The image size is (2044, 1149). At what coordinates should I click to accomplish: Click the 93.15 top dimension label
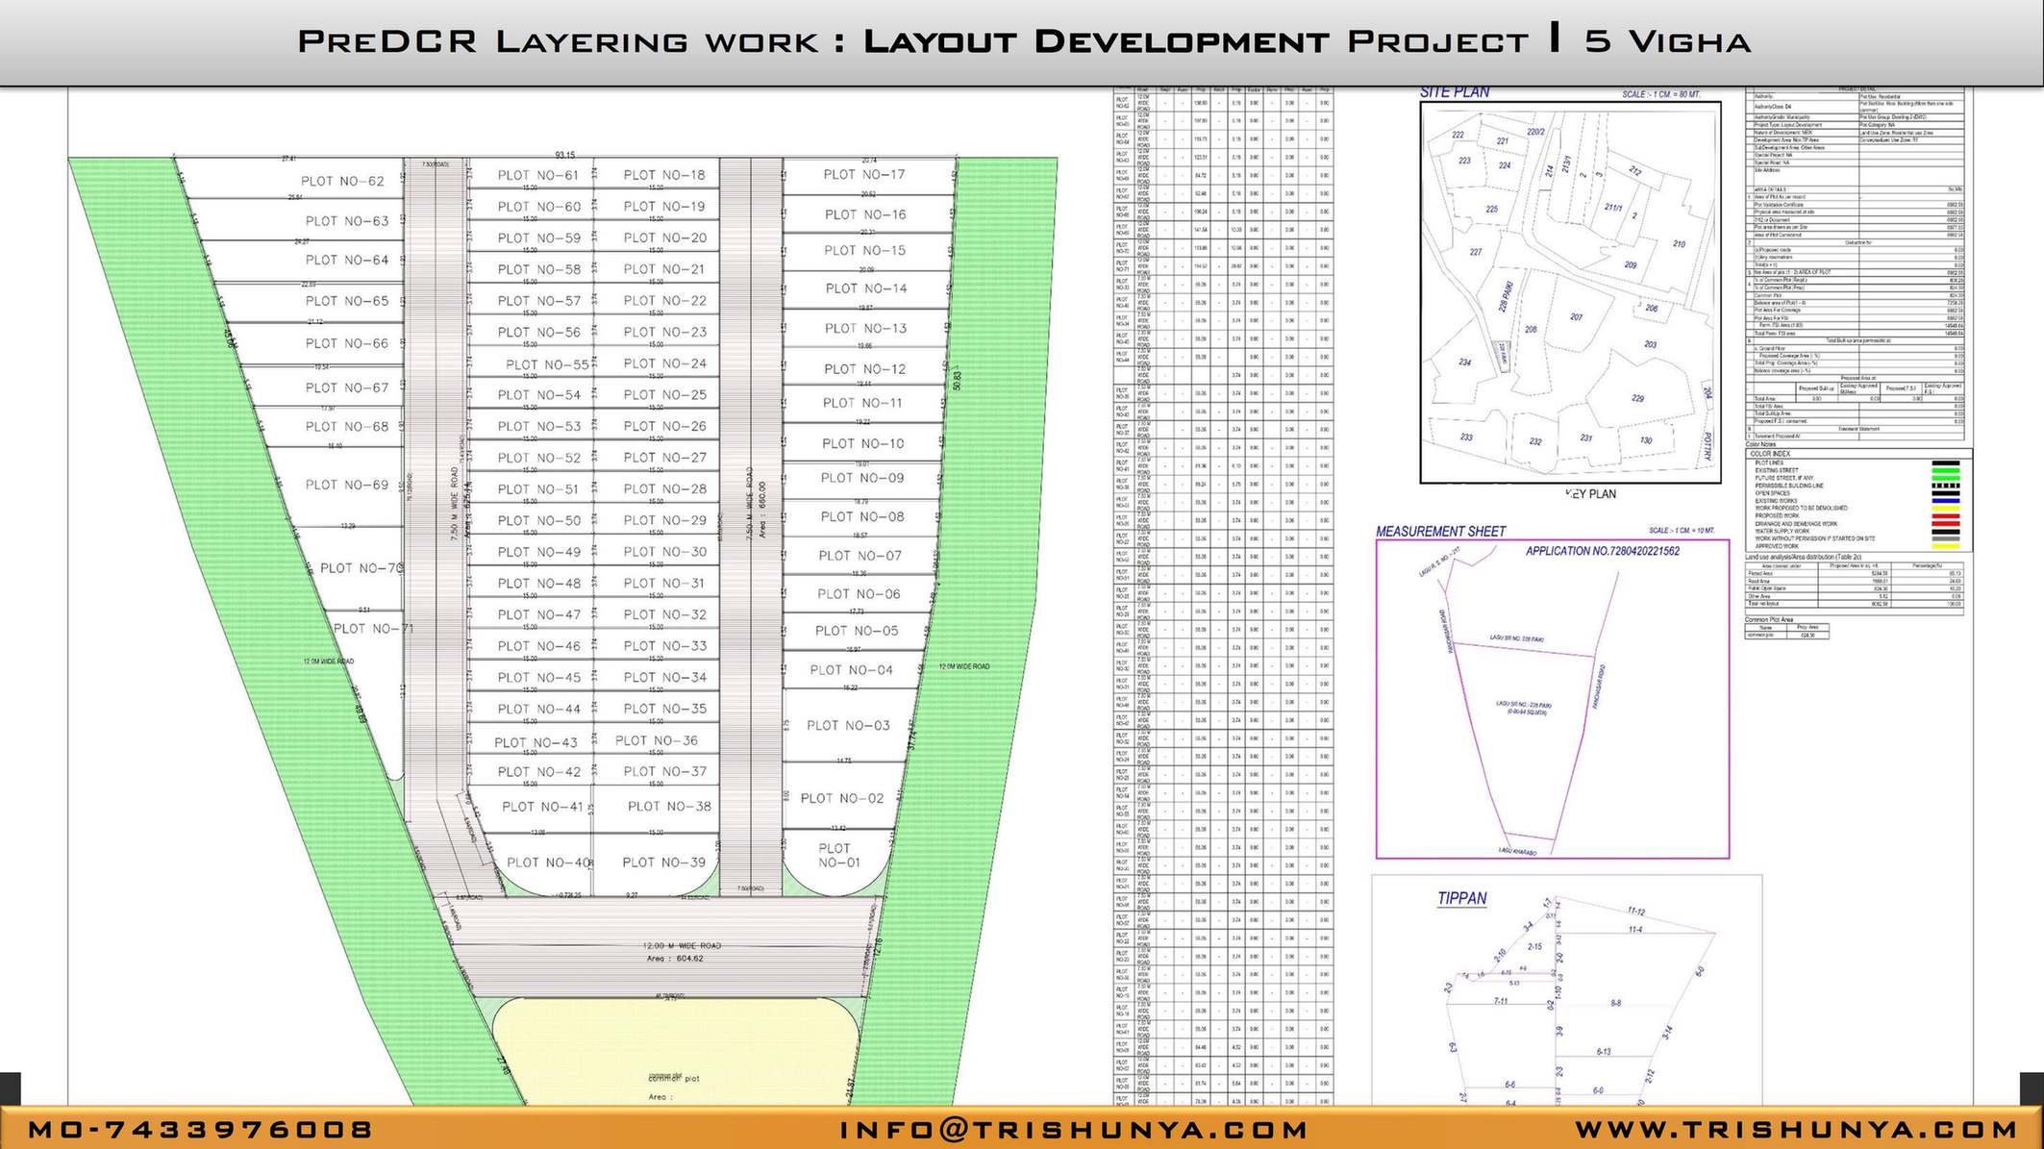tap(565, 155)
